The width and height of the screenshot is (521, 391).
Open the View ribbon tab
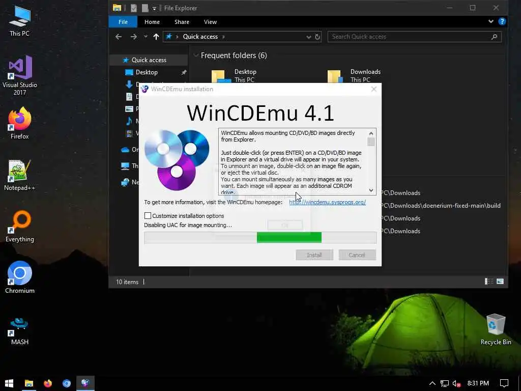[x=210, y=22]
